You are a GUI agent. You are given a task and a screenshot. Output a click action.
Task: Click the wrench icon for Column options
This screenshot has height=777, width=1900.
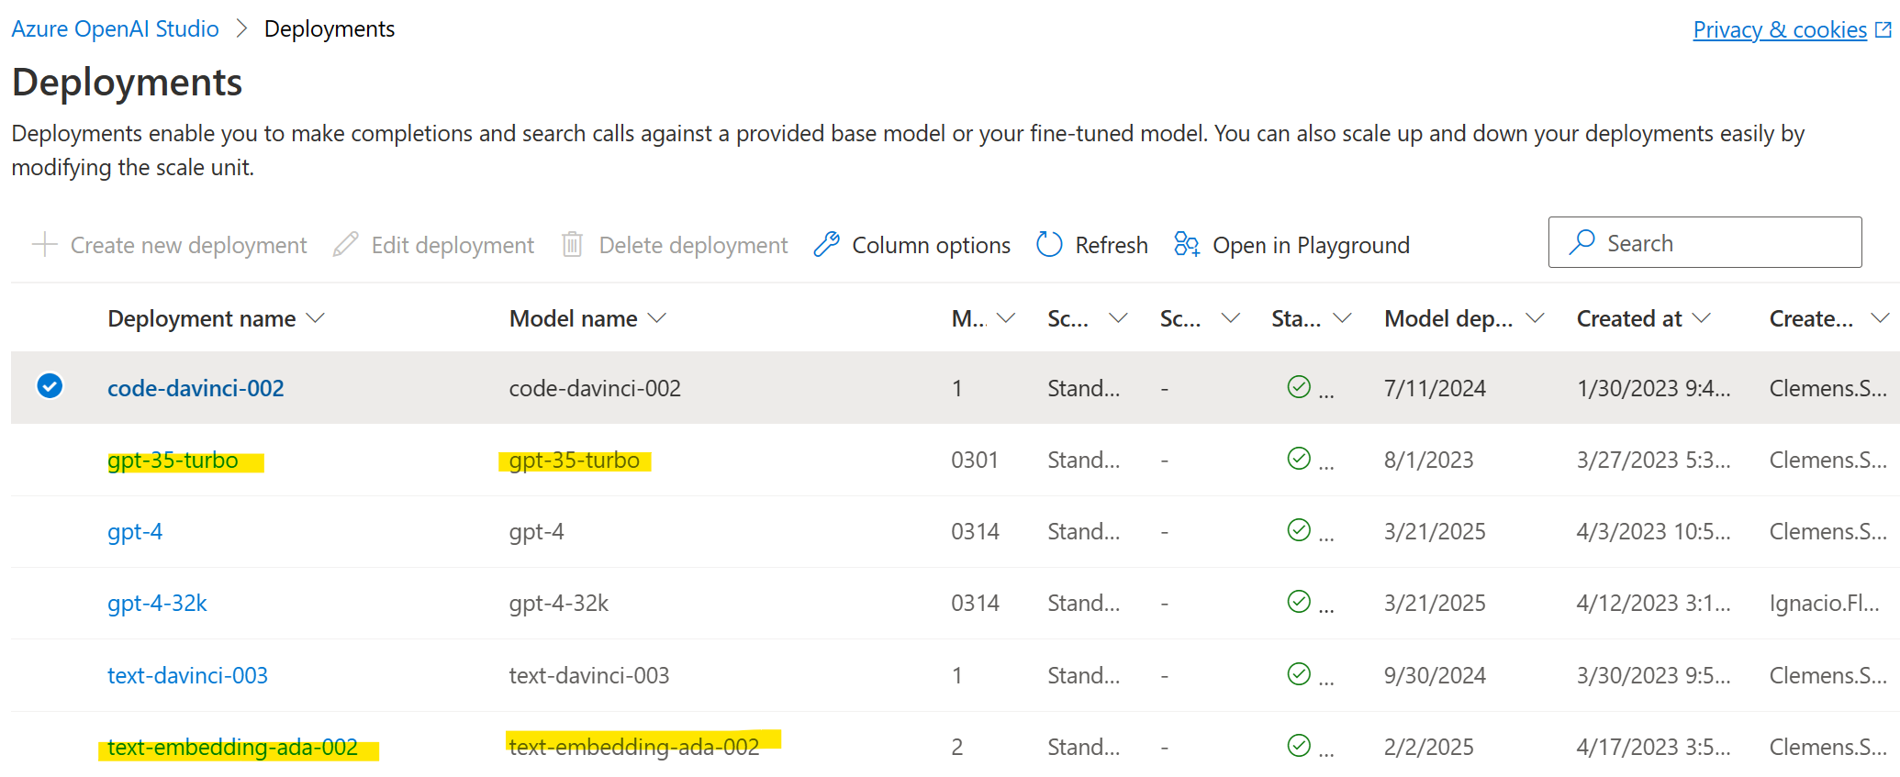826,245
